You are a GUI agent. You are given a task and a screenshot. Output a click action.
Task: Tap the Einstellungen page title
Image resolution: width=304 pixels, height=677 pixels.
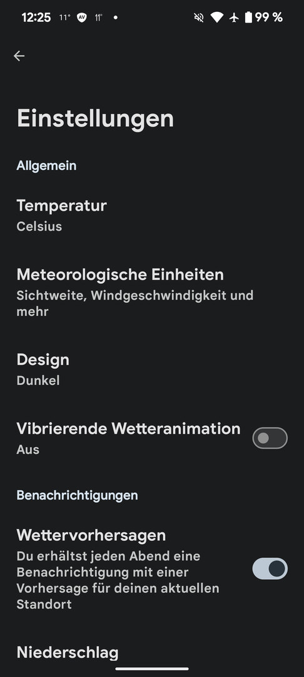(95, 118)
